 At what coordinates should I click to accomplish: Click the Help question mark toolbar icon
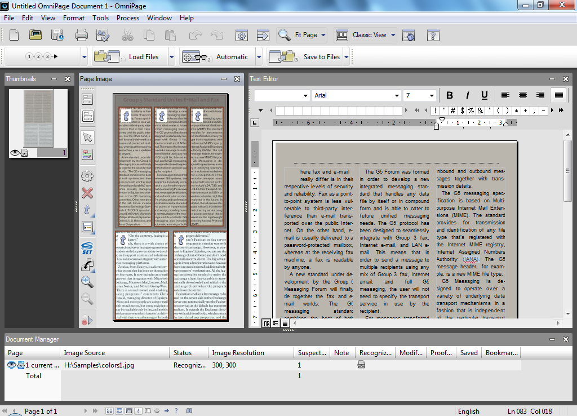[433, 36]
